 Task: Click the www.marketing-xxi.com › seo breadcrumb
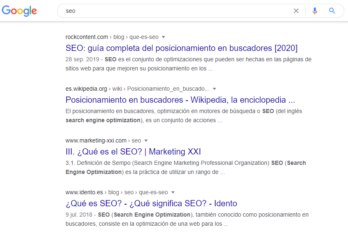pyautogui.click(x=103, y=140)
